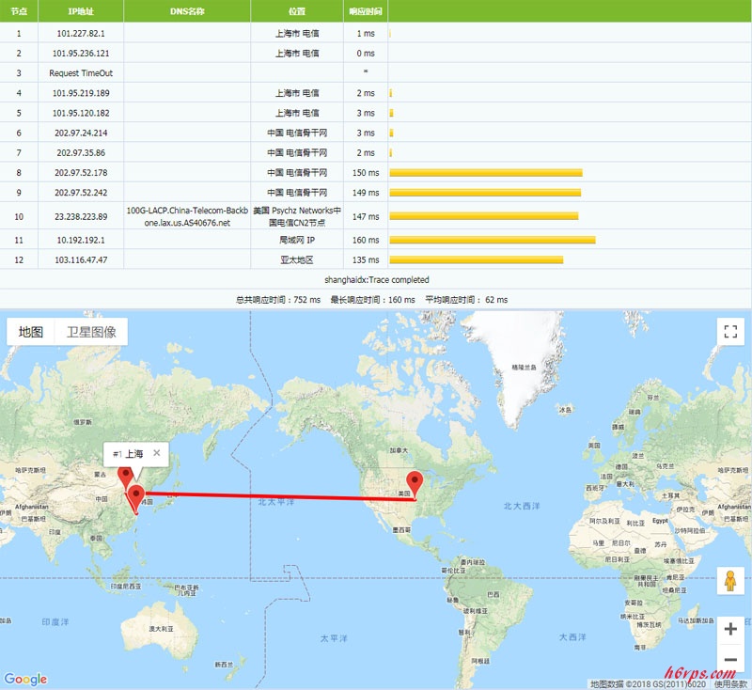Viewport: 752px width, 690px height.
Task: Click the 135 ms response time
Action: [366, 259]
